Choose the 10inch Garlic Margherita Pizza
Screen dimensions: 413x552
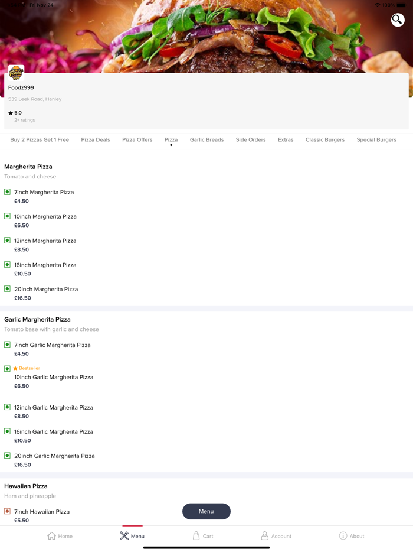(54, 378)
